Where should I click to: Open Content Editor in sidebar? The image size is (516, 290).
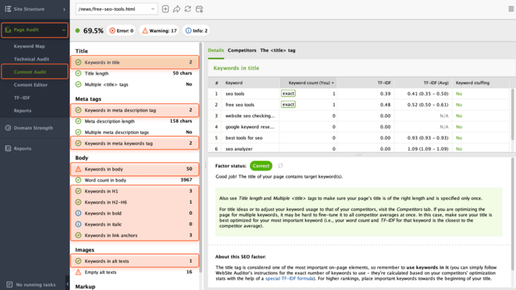(x=31, y=85)
